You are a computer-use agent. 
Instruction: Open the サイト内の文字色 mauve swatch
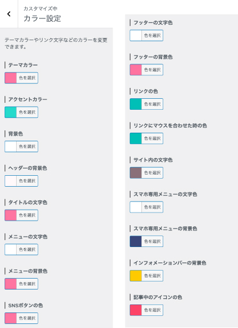point(136,173)
